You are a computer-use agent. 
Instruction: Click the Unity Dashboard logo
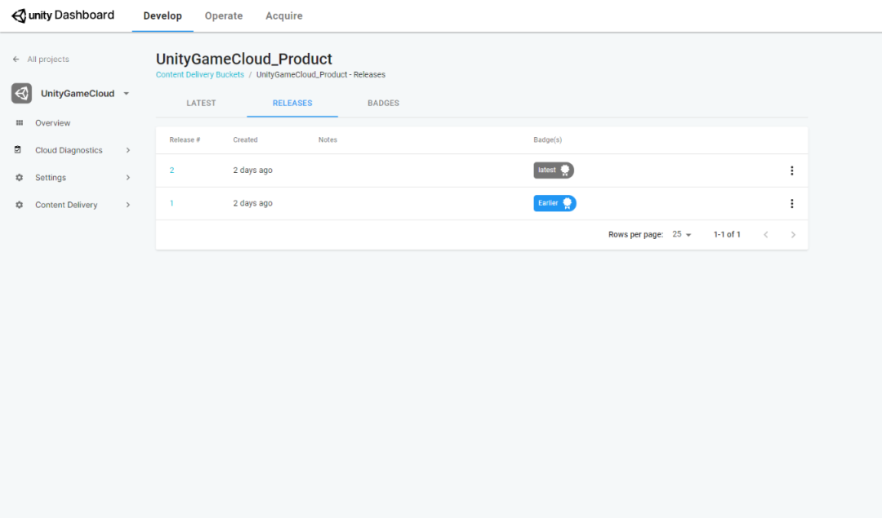point(62,15)
